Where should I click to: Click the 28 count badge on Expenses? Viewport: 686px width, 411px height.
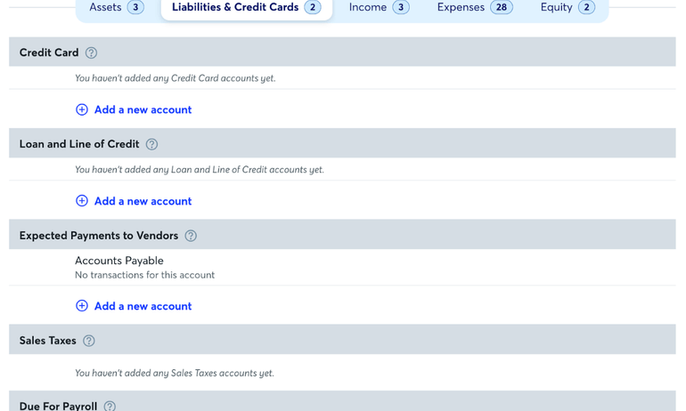tap(502, 7)
